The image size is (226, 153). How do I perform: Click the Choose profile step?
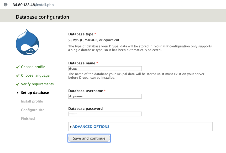33,67
